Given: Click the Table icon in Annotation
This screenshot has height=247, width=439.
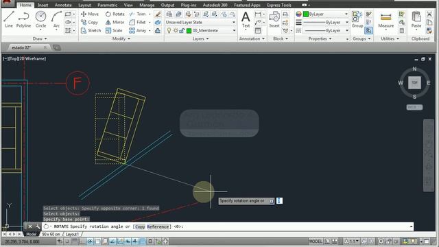Looking at the screenshot, I should 258,30.
